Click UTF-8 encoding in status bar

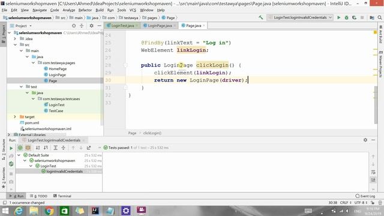[361, 203]
